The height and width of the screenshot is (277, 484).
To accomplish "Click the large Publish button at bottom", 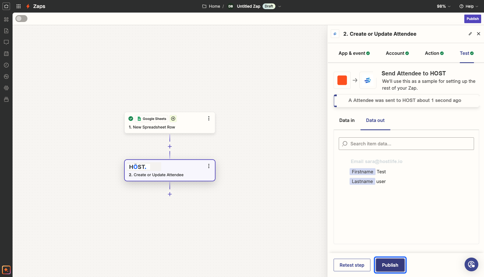I will pos(390,265).
